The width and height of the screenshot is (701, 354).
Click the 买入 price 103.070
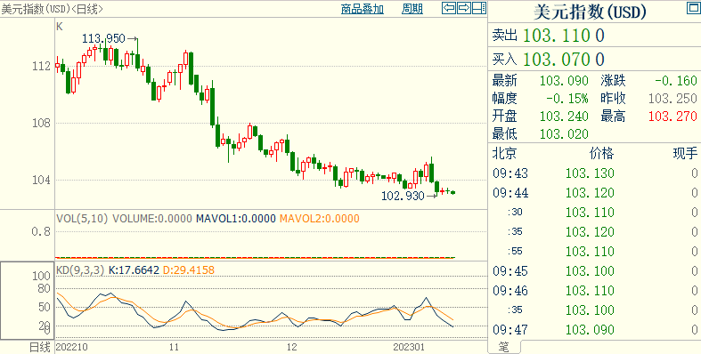pos(563,60)
